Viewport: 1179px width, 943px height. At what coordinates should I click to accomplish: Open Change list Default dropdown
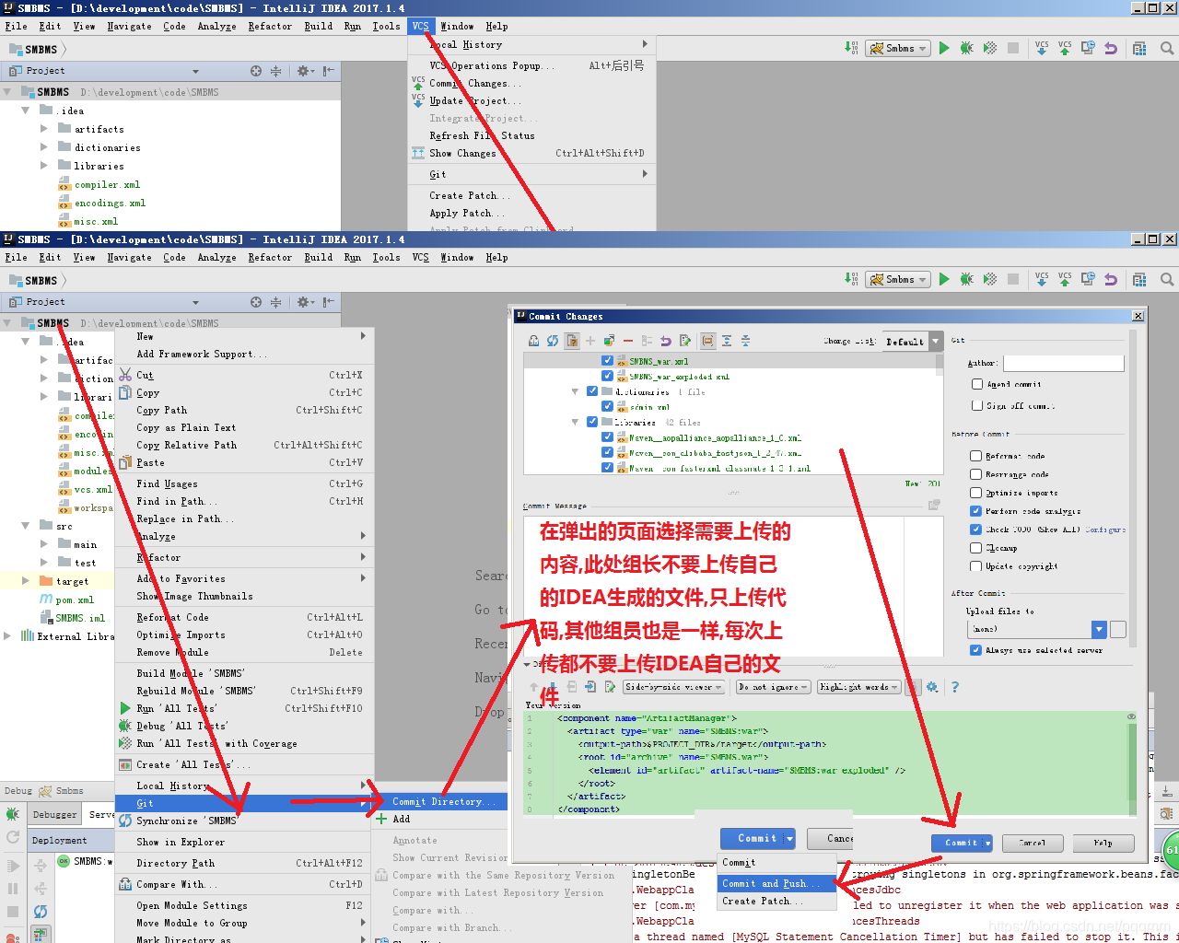(x=912, y=342)
